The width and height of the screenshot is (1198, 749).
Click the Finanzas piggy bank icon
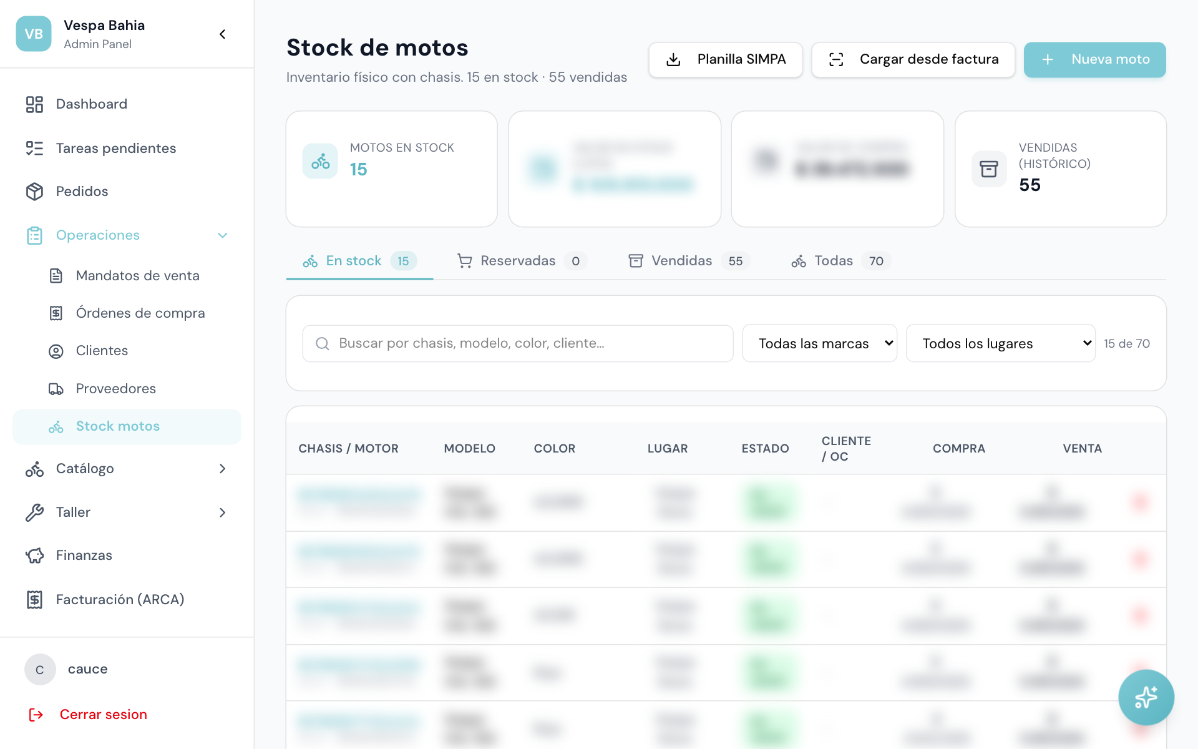click(34, 556)
